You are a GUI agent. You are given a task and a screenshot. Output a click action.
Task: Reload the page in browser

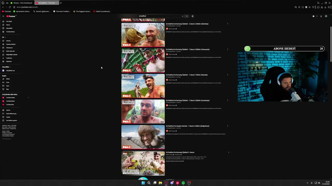click(10, 7)
